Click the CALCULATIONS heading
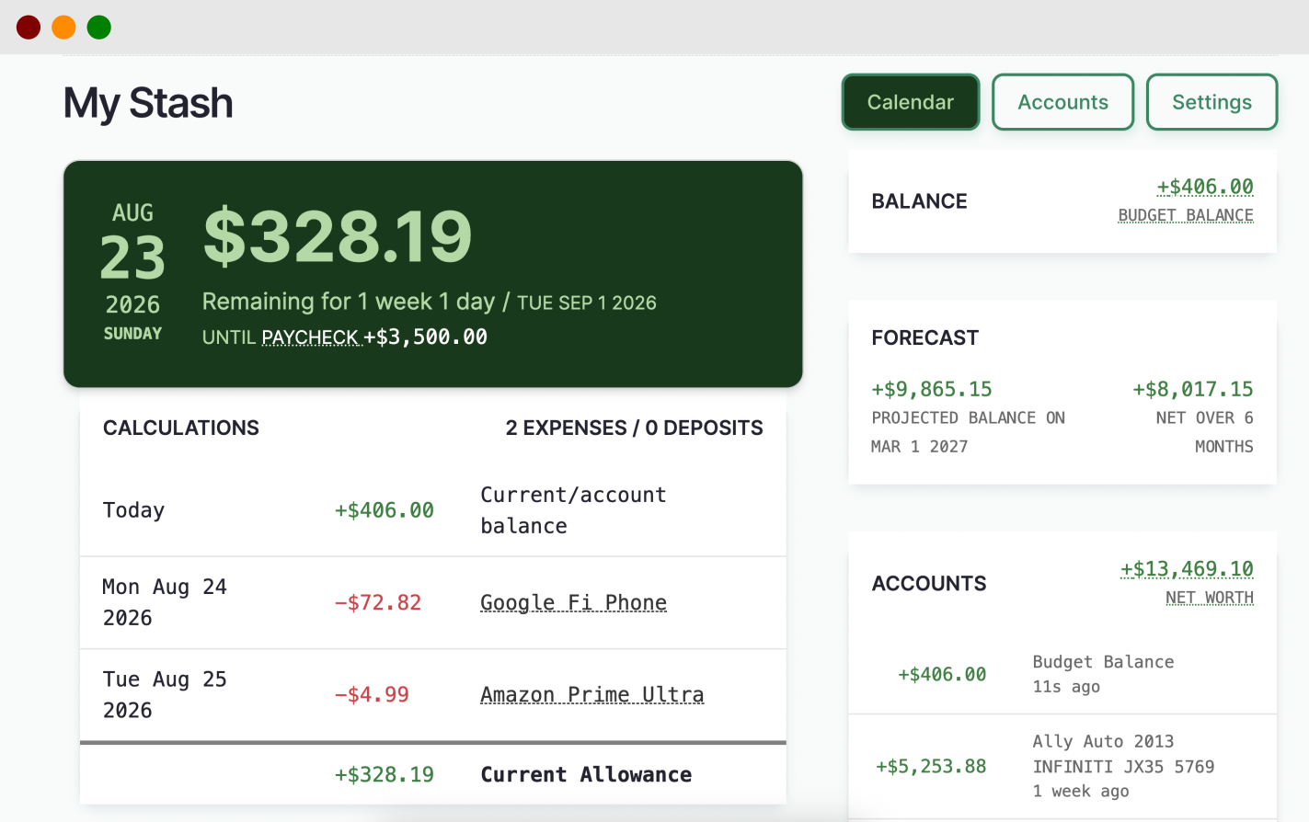Screen dimensions: 1309x822 coord(181,428)
